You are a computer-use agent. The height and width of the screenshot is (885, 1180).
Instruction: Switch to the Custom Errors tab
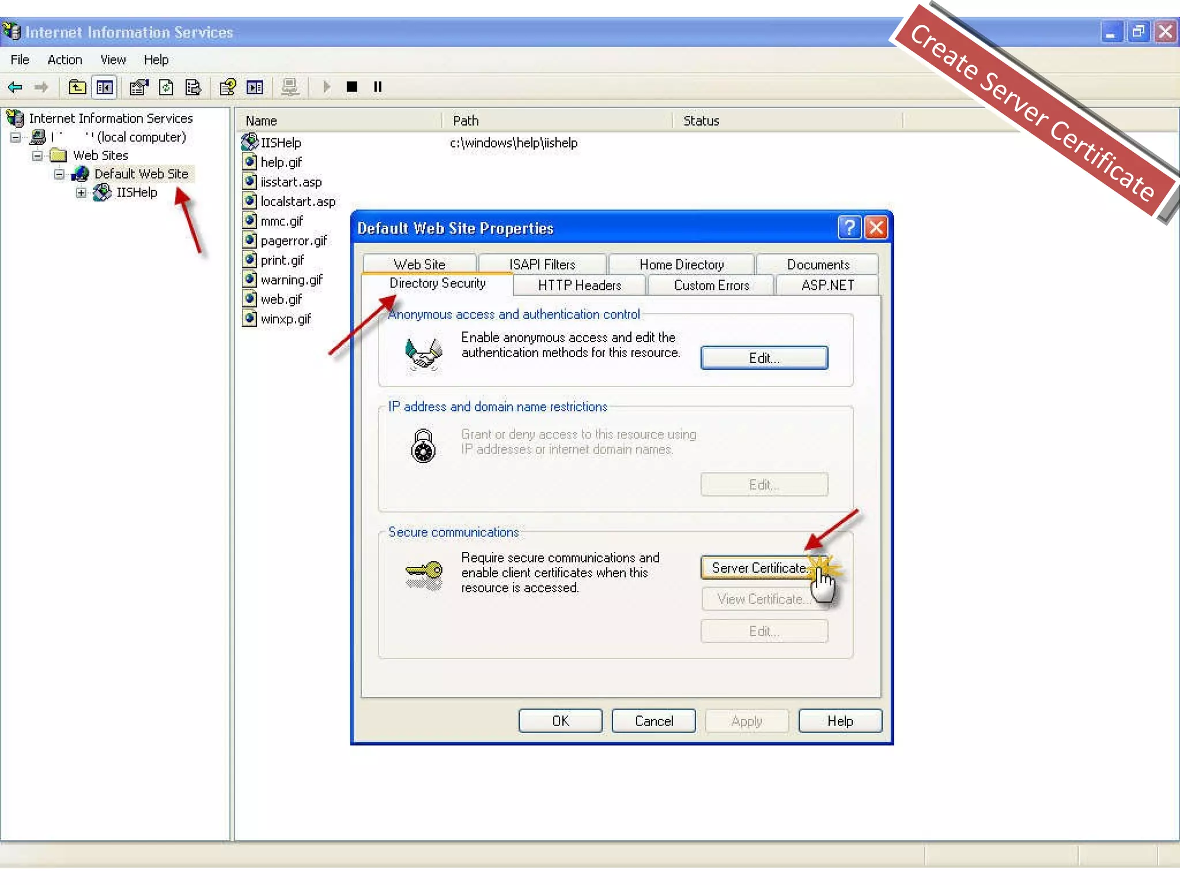[712, 285]
